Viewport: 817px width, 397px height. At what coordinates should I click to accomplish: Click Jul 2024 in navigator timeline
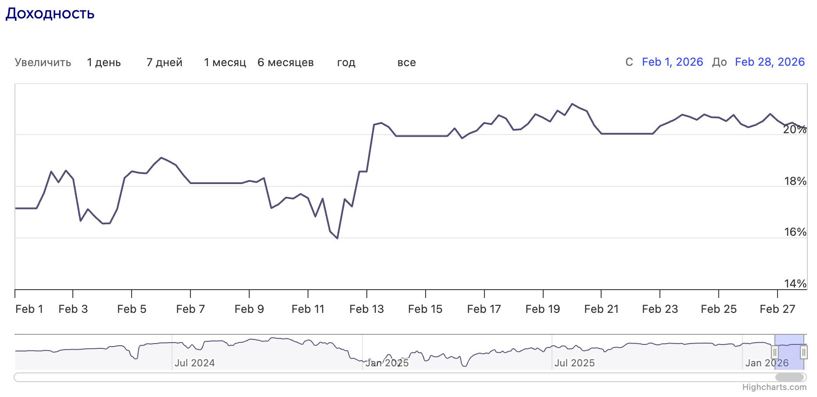194,363
